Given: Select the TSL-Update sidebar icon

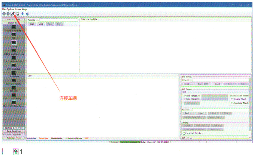Looking at the screenshot, I should (14, 73).
